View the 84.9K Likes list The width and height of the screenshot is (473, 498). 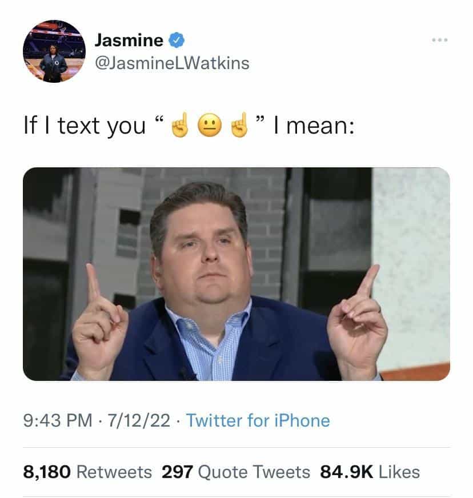(370, 472)
